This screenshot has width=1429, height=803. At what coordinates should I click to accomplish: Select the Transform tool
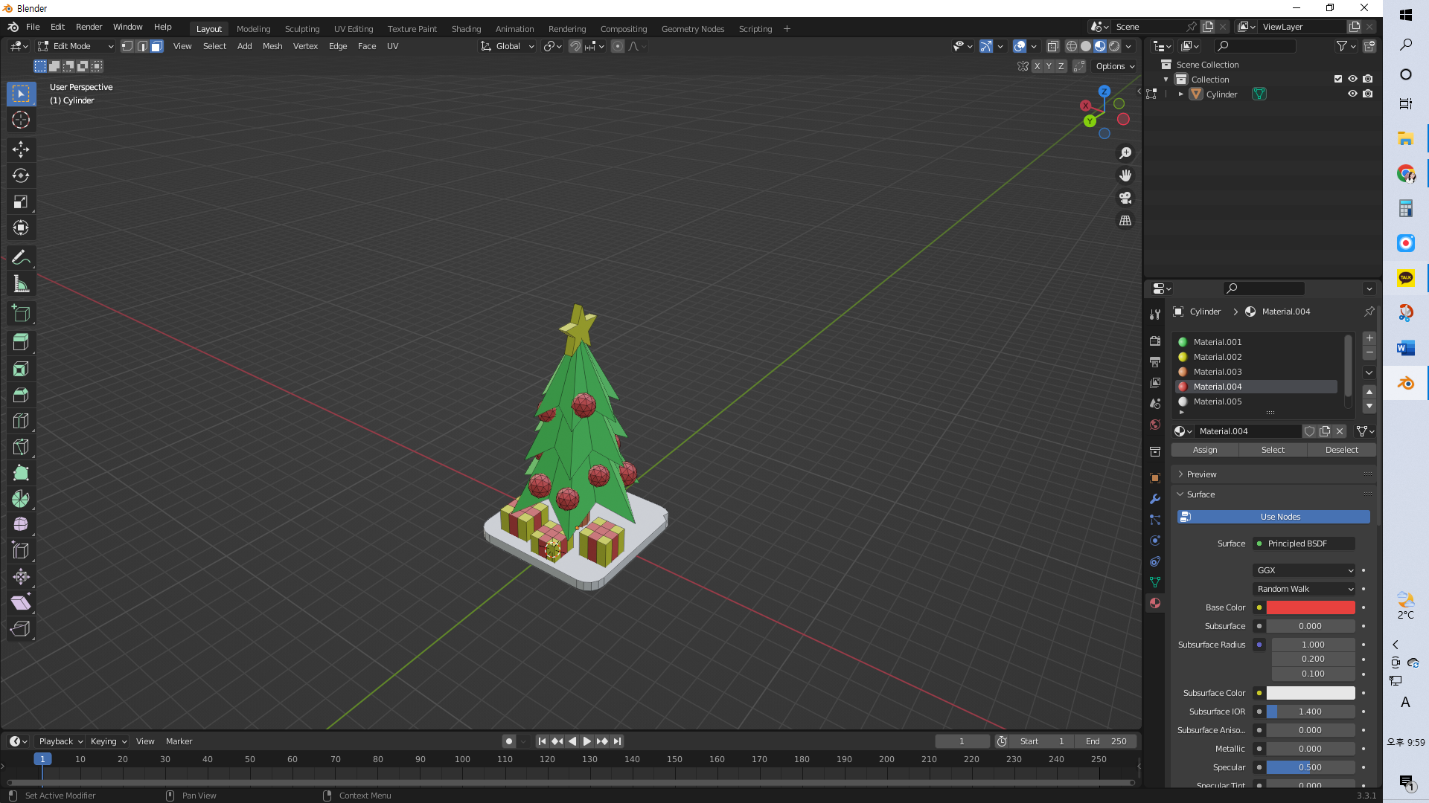tap(21, 228)
